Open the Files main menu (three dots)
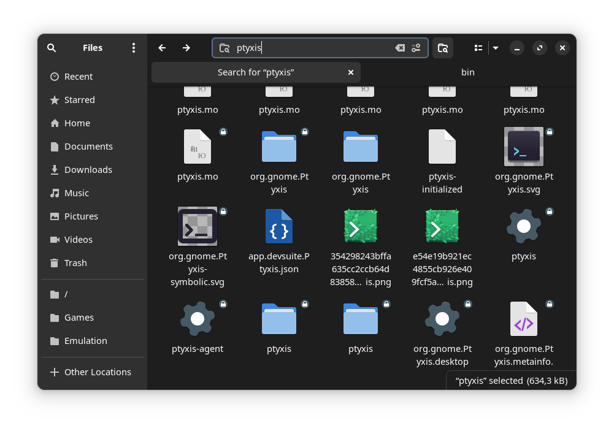Viewport: 614px width, 431px height. tap(134, 48)
